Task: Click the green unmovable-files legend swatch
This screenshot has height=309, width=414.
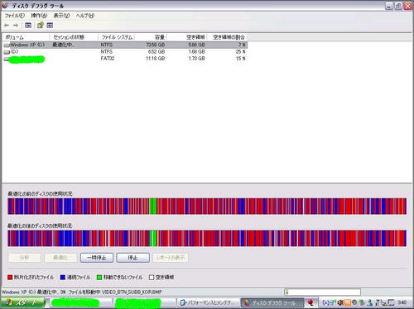Action: pos(99,278)
